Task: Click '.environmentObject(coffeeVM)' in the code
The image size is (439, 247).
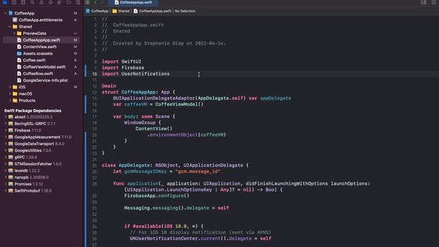Action: tap(187, 135)
